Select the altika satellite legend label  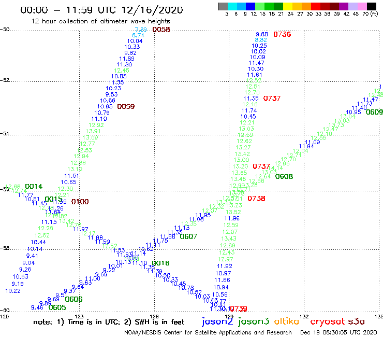click(287, 321)
